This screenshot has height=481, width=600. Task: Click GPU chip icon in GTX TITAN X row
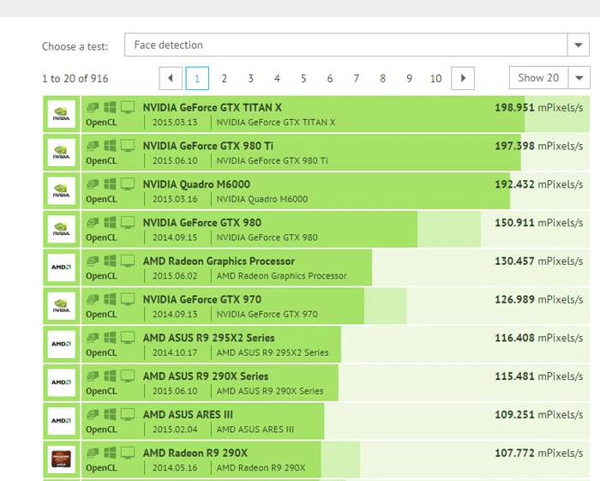(93, 107)
